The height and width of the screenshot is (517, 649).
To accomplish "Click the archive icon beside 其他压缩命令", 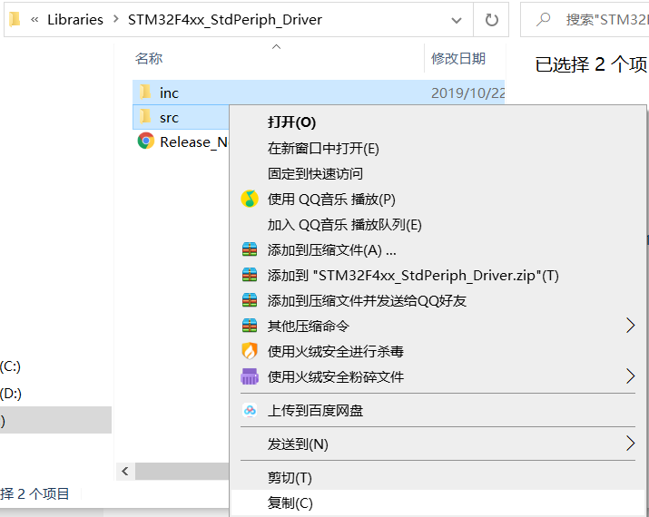I will (x=250, y=326).
